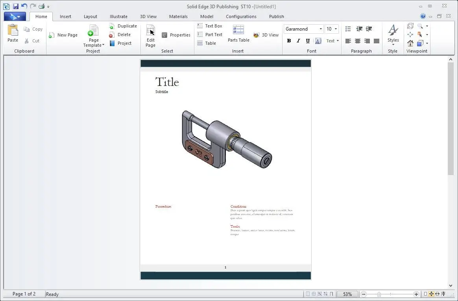
Task: Click the zoom out minus button
Action: coord(363,294)
